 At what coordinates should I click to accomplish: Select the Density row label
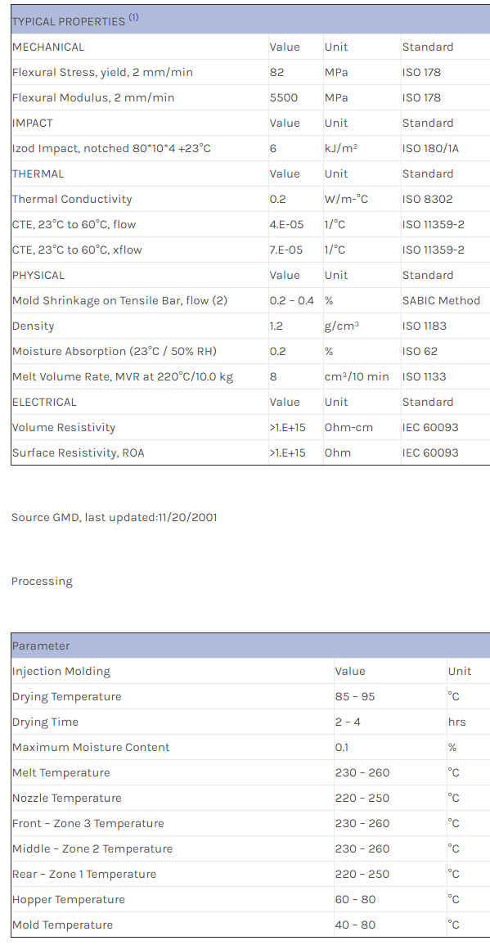[x=34, y=326]
